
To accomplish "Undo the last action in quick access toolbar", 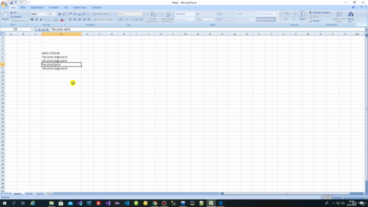I will (x=16, y=2).
